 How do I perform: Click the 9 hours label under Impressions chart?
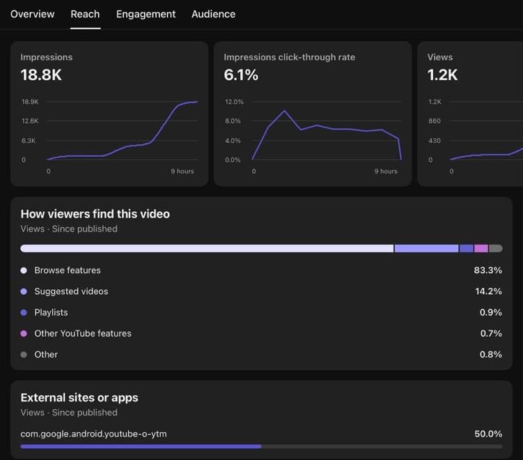[182, 171]
